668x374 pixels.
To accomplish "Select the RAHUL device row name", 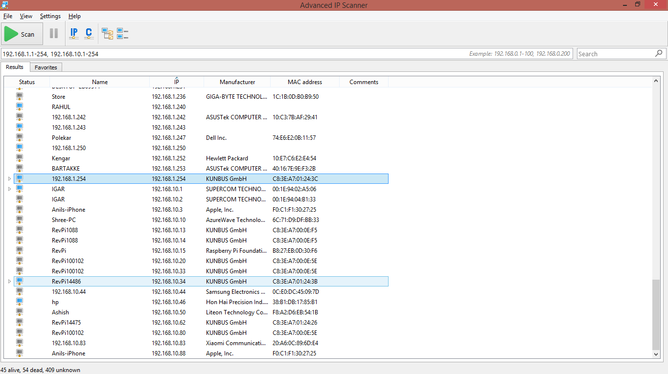I will click(61, 107).
